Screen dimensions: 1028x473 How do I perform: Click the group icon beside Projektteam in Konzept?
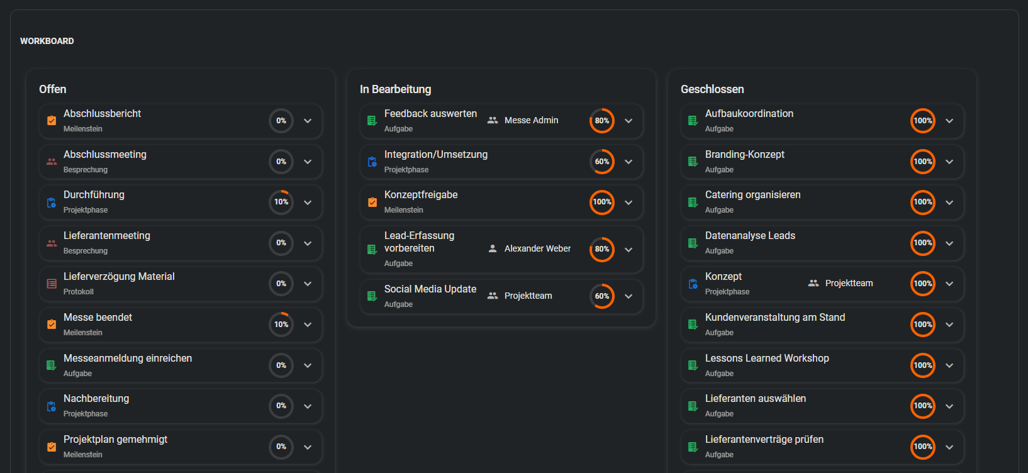[813, 283]
